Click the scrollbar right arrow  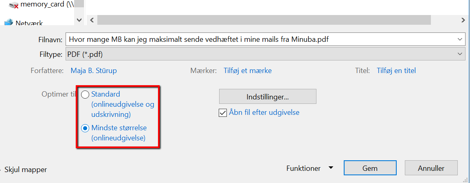[463, 20]
